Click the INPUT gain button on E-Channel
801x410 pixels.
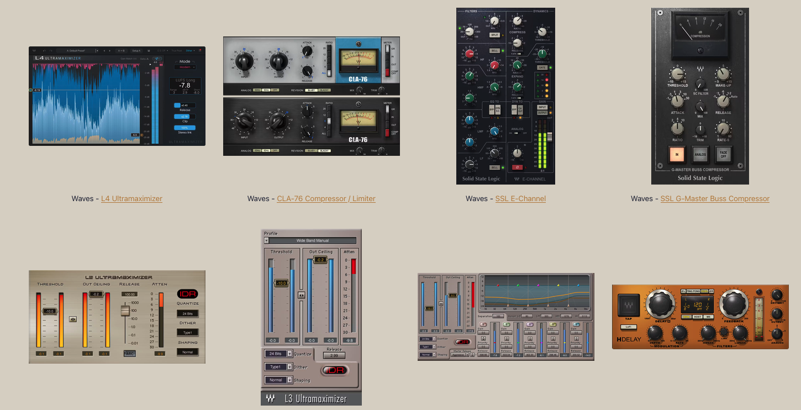click(x=542, y=107)
